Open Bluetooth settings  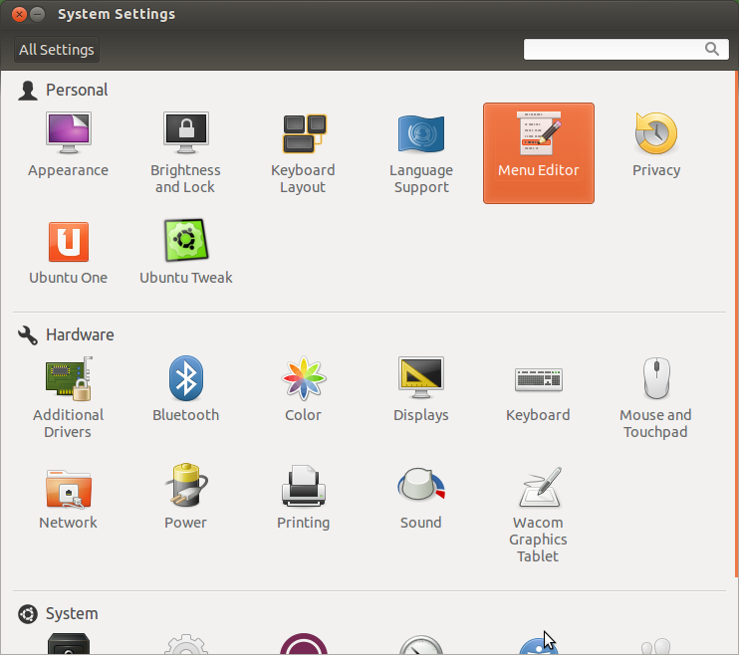(185, 389)
